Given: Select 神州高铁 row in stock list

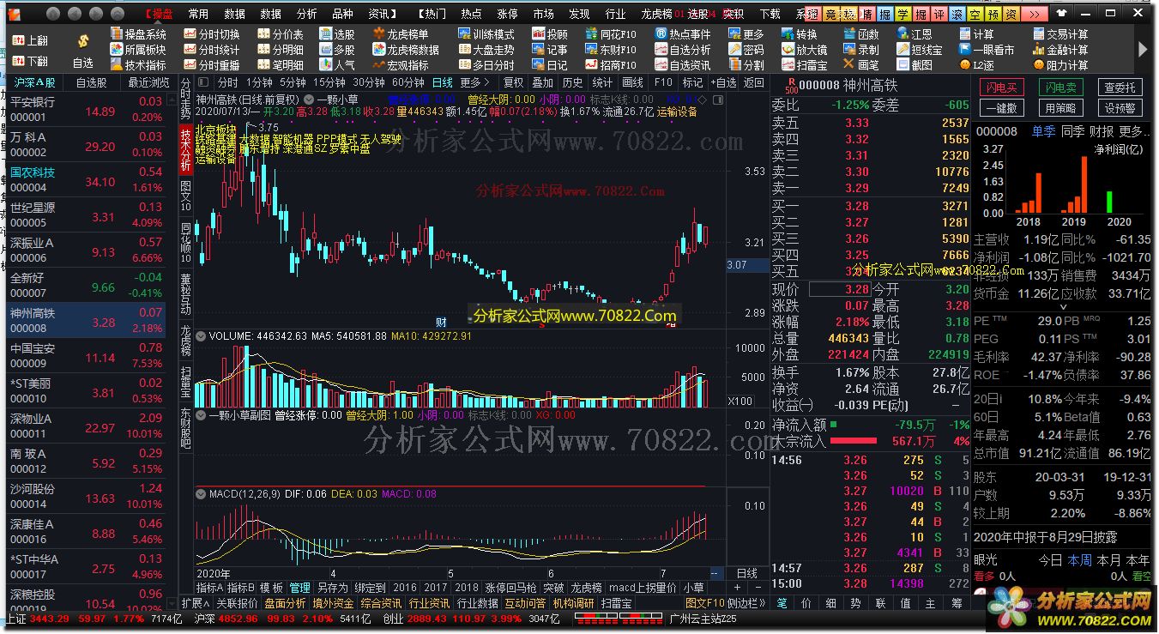Looking at the screenshot, I should 86,319.
